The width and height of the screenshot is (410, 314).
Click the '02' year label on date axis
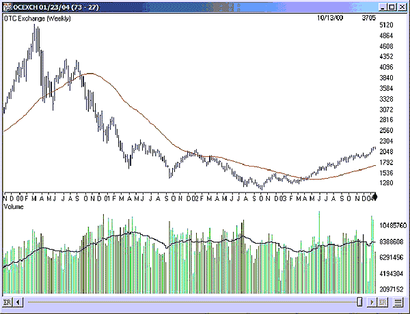click(x=195, y=199)
